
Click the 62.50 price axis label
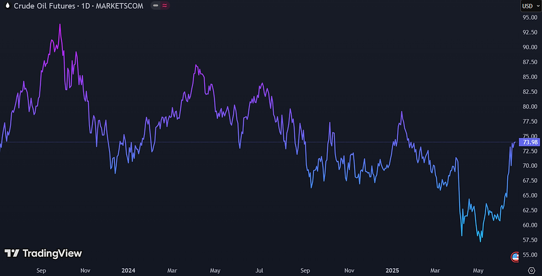point(530,210)
